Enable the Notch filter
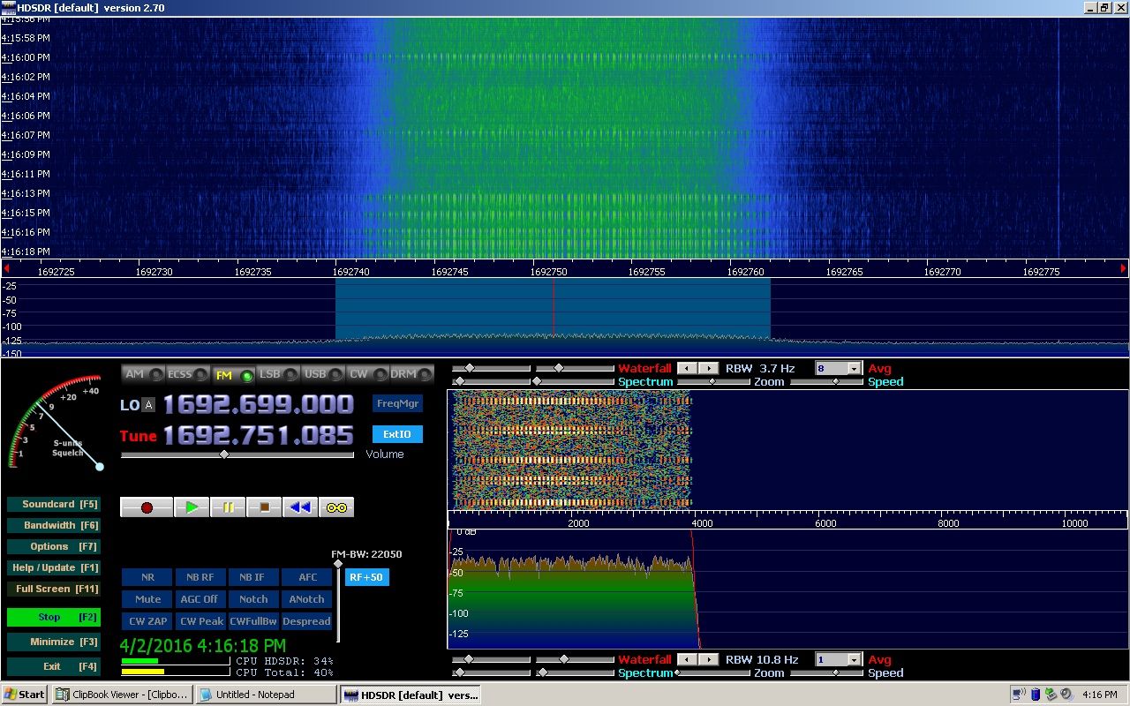The width and height of the screenshot is (1130, 706). [253, 599]
